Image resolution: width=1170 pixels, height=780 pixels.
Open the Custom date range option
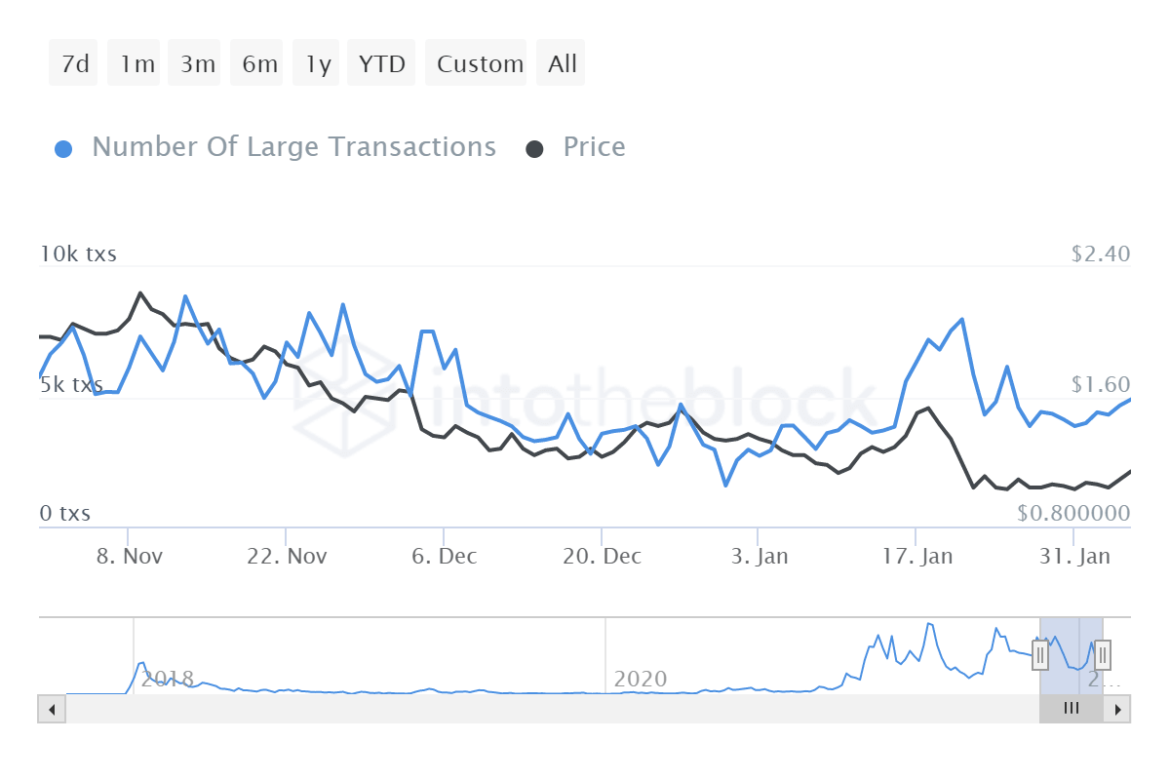477,62
